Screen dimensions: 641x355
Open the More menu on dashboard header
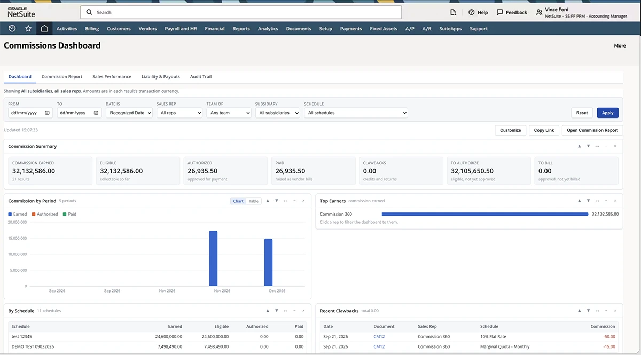(x=620, y=46)
